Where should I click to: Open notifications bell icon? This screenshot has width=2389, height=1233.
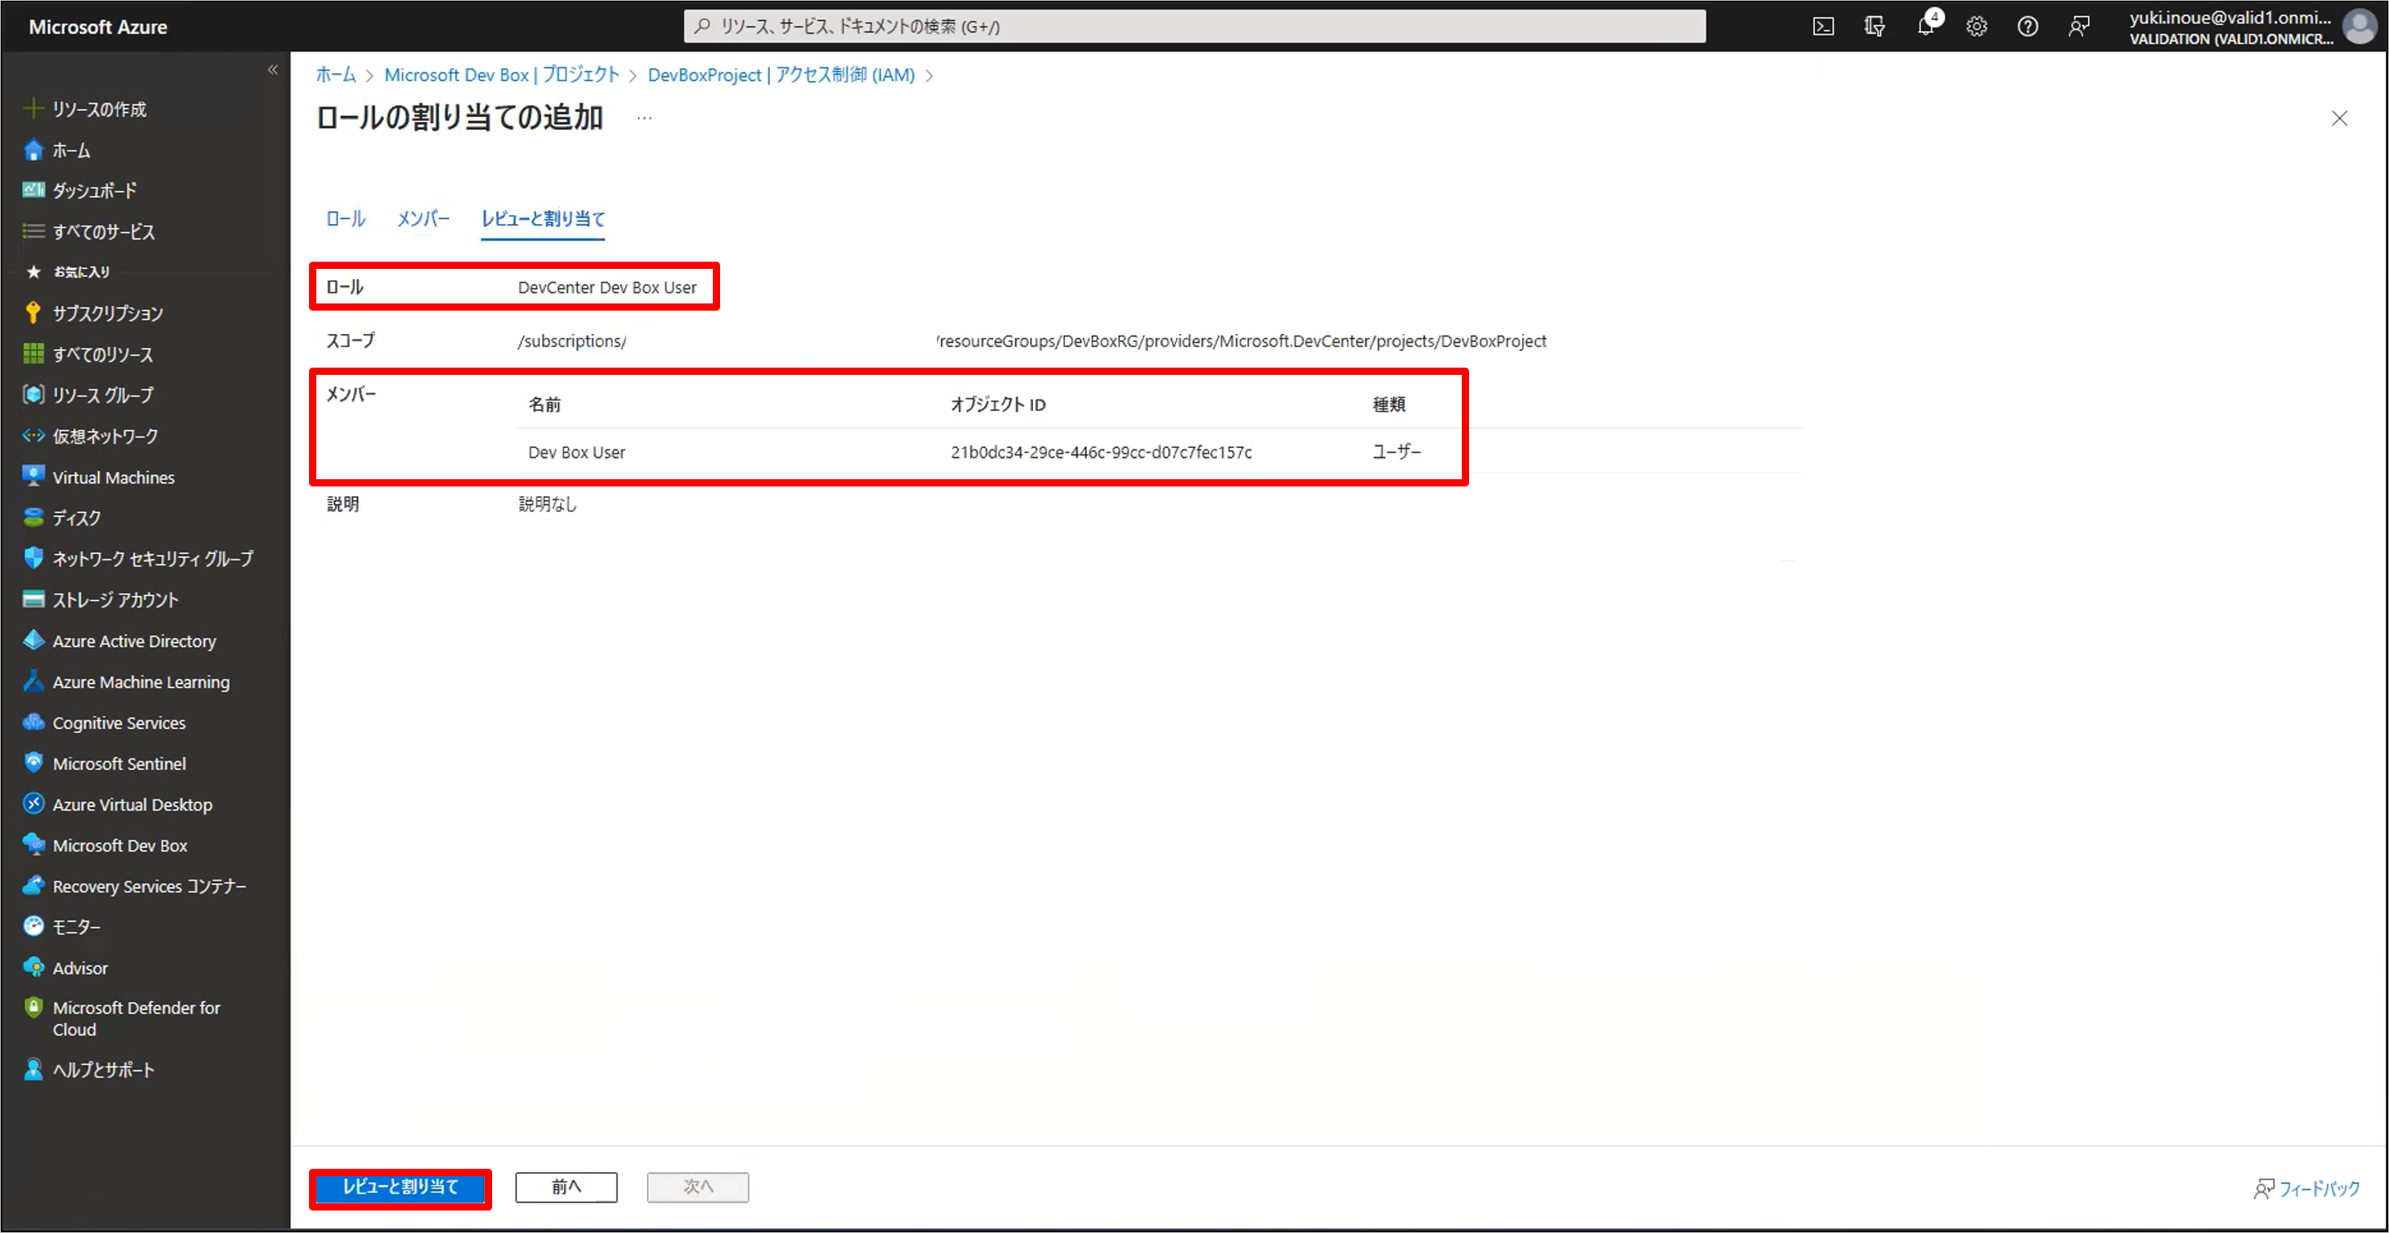pyautogui.click(x=1927, y=26)
